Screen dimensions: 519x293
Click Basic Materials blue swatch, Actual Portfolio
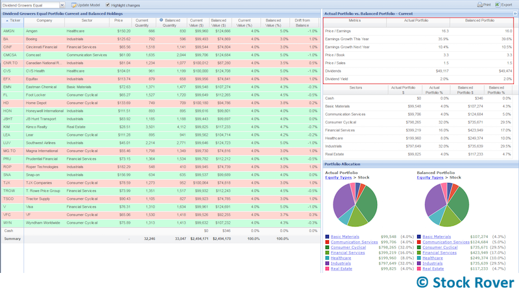[327, 237]
